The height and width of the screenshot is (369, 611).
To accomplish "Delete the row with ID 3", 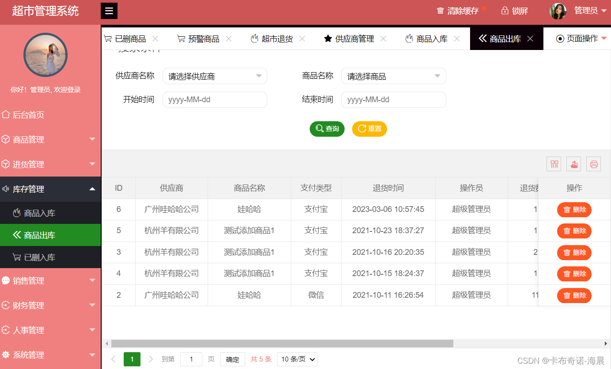I will pos(574,253).
